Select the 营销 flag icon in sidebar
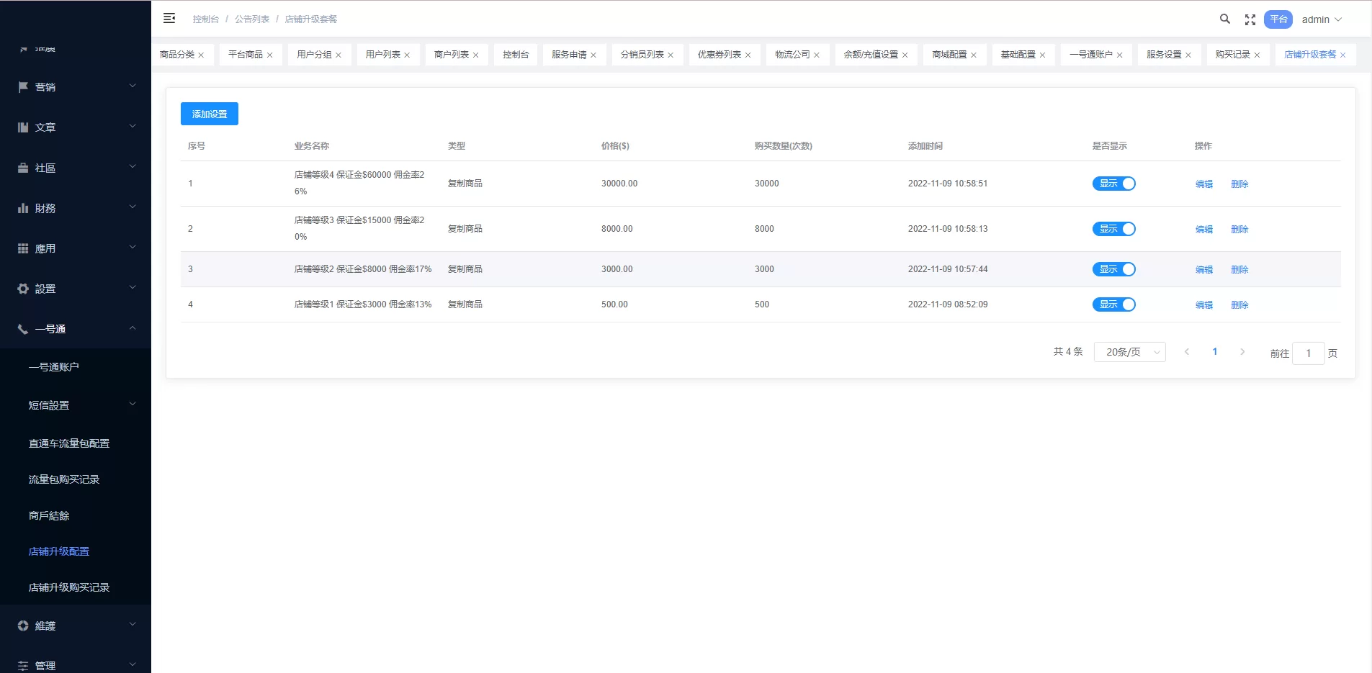This screenshot has height=673, width=1372. point(22,86)
